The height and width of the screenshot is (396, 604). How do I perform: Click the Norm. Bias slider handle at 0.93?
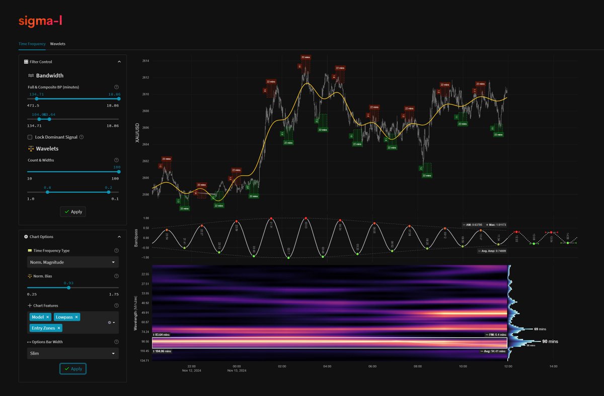pos(69,287)
